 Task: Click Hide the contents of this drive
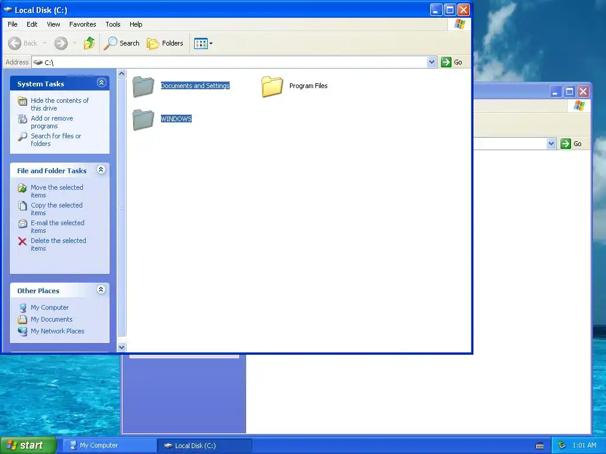pyautogui.click(x=60, y=104)
